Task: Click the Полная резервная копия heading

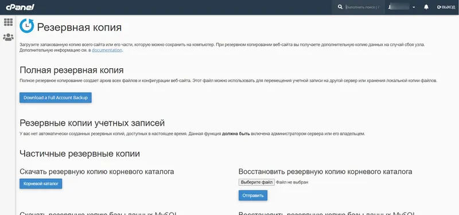Action: coord(71,70)
